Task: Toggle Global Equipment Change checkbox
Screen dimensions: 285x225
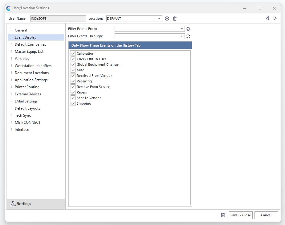Action: tap(73, 65)
